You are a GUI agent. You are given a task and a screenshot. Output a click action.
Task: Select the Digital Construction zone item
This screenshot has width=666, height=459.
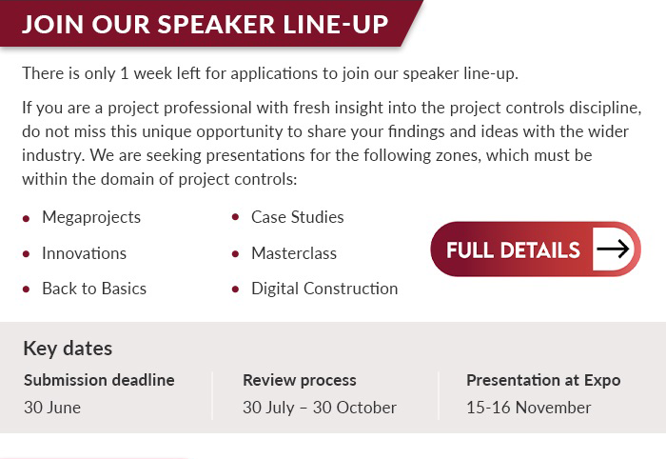[324, 289]
